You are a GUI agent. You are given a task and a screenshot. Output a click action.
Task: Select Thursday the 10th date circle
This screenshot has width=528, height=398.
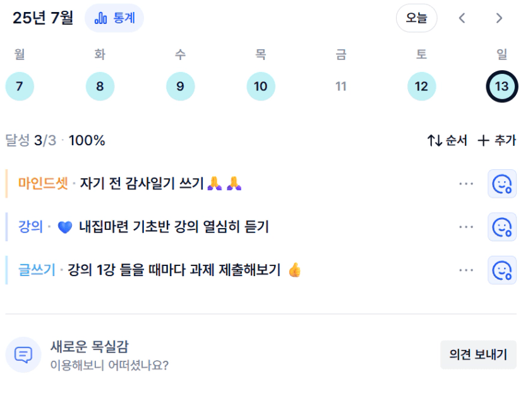tap(261, 87)
